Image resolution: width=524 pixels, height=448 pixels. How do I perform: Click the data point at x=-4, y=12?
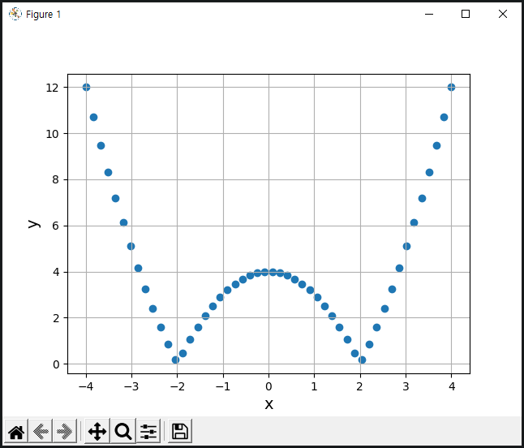pyautogui.click(x=86, y=88)
